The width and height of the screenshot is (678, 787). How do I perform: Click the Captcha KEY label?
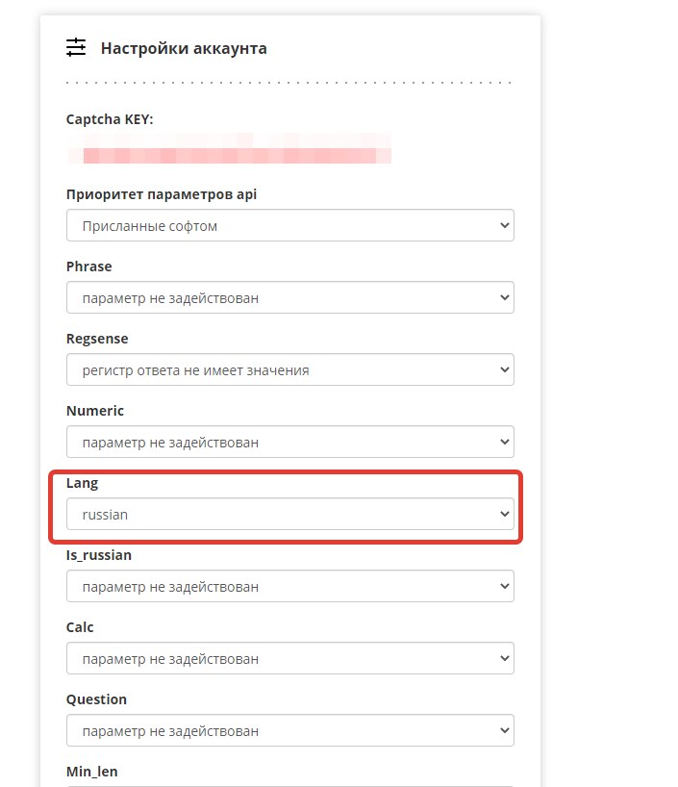pyautogui.click(x=110, y=119)
